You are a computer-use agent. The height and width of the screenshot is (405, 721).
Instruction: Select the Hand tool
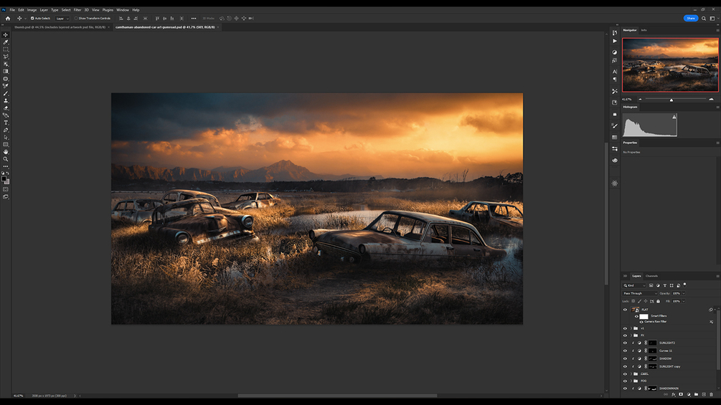pyautogui.click(x=6, y=151)
